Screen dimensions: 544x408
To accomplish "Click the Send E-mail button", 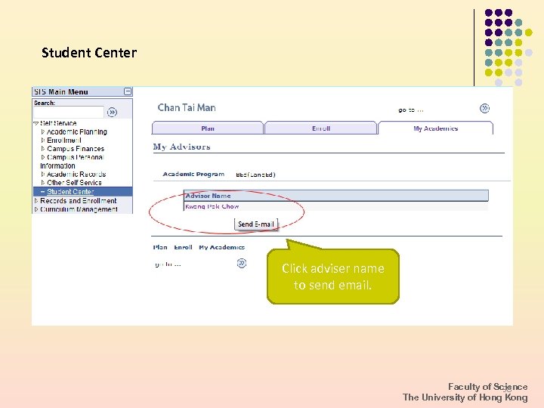I will (256, 224).
